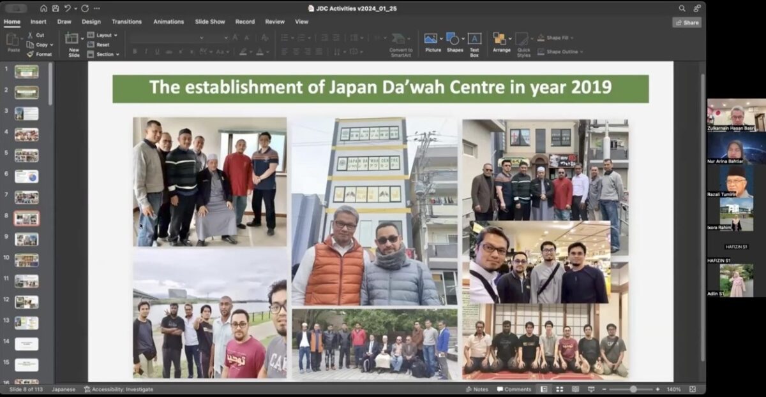766x397 pixels.
Task: Switch to the Animations tab
Action: point(169,22)
